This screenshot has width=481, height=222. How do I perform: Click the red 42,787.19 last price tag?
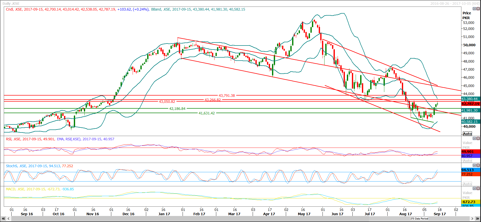pos(471,104)
